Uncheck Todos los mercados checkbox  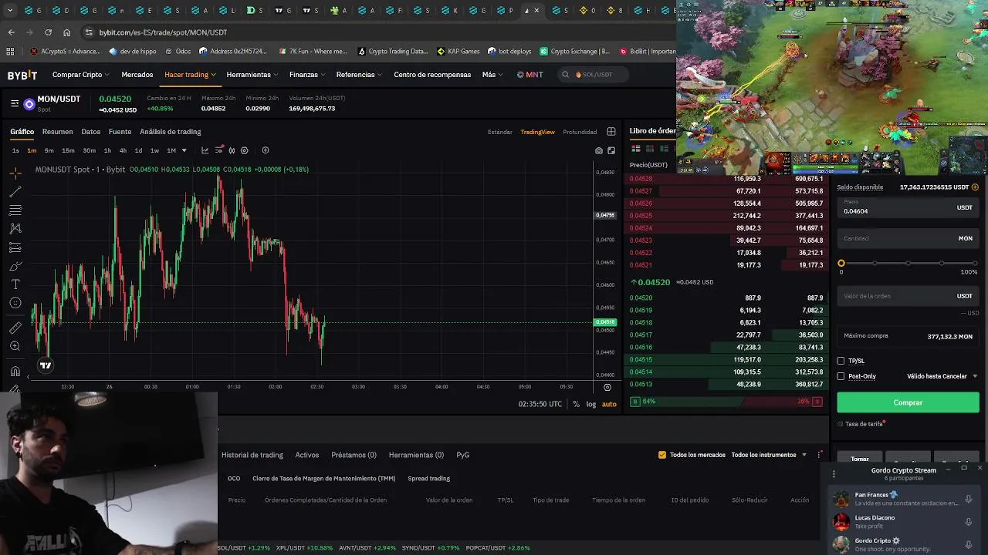coord(662,455)
